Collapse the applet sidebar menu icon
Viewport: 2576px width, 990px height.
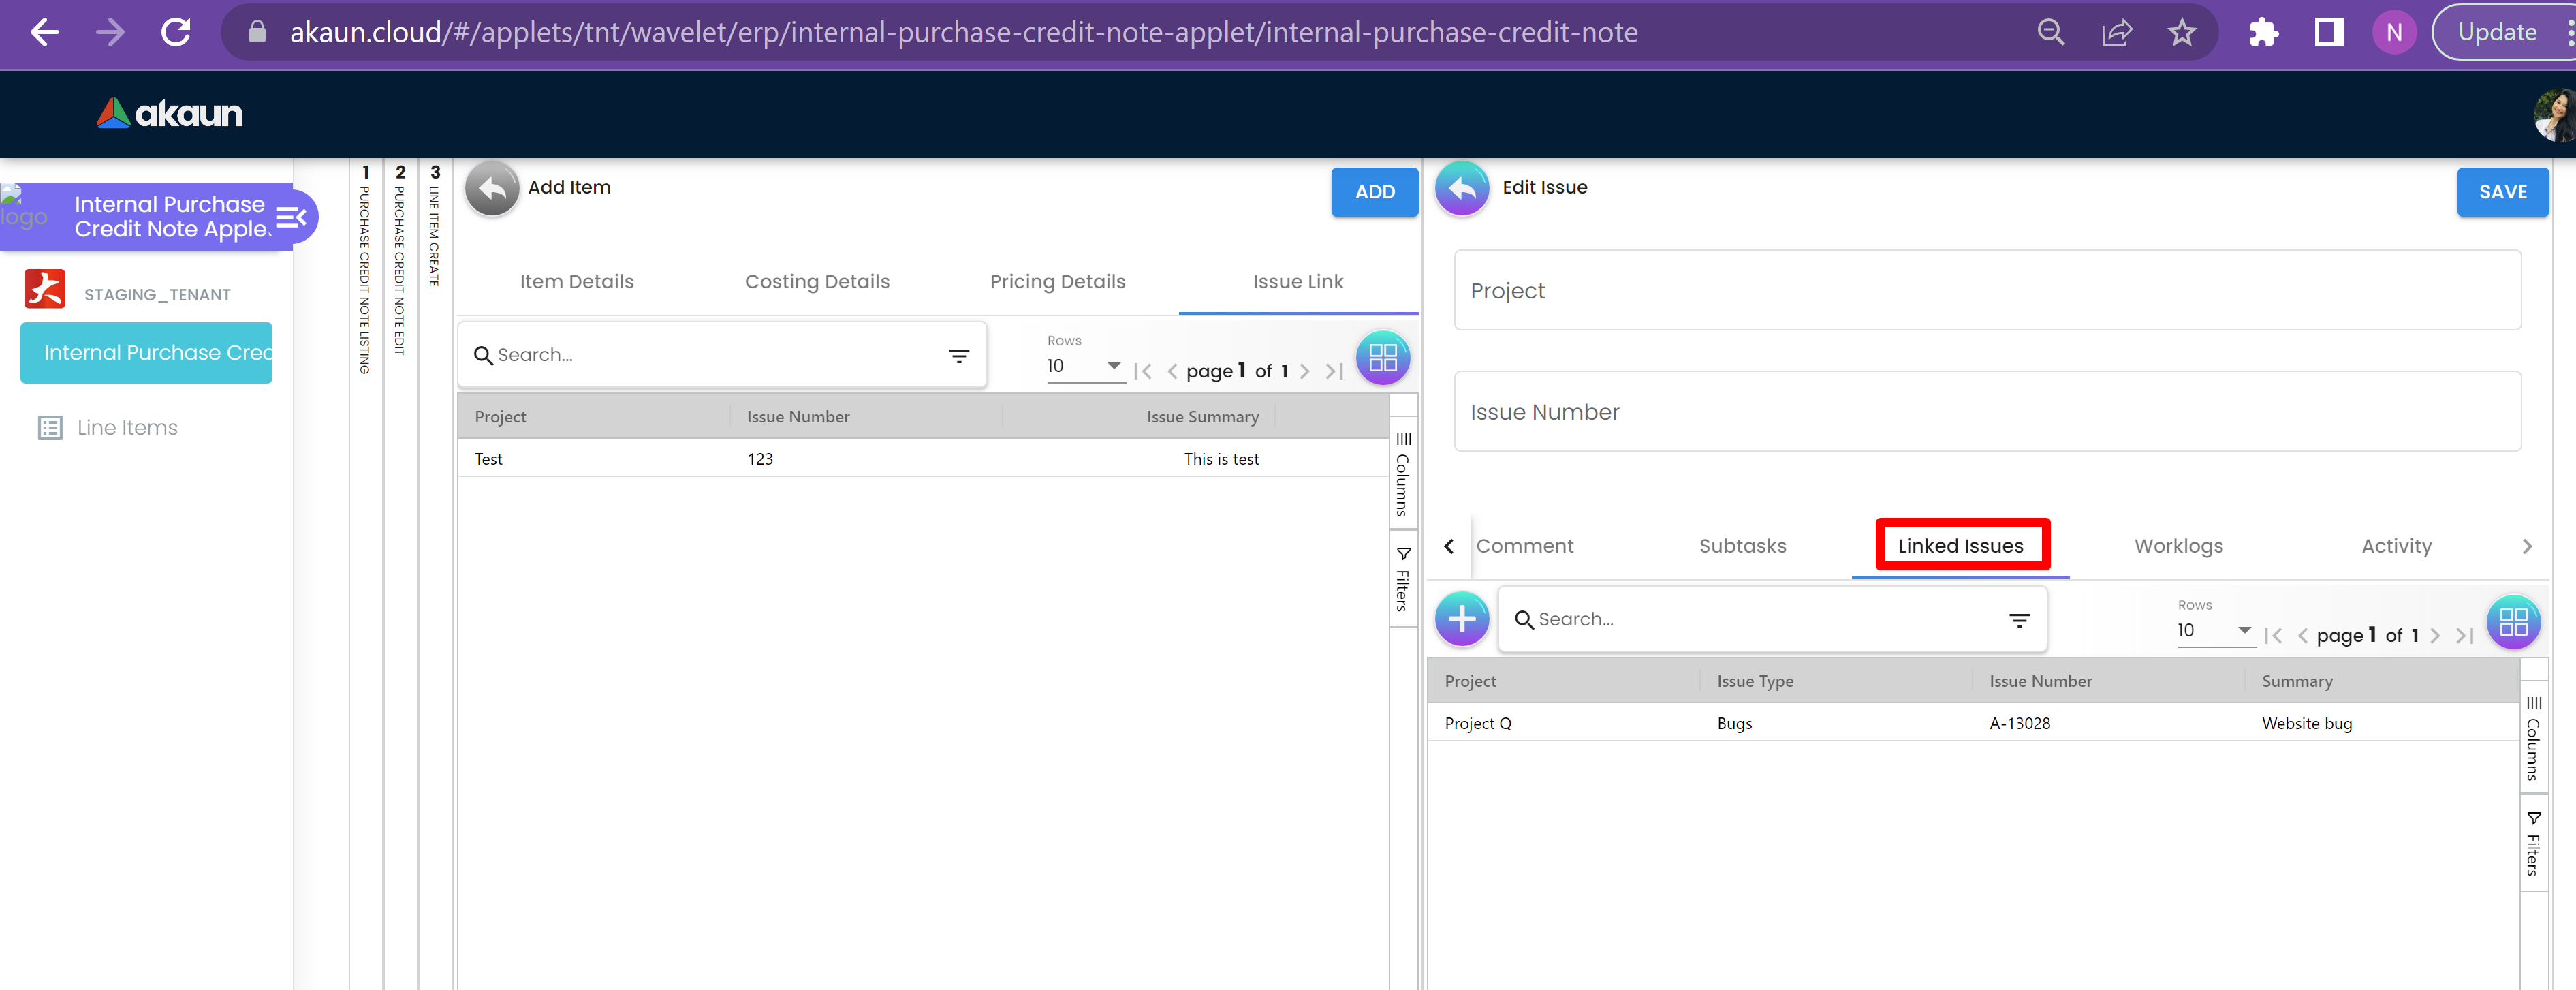pos(291,217)
